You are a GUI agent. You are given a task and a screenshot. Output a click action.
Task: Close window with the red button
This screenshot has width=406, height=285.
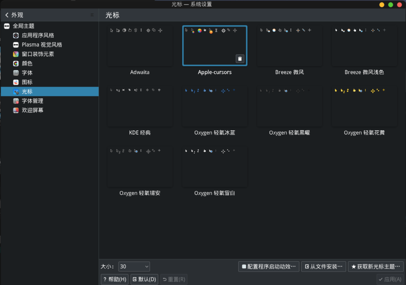[399, 4]
